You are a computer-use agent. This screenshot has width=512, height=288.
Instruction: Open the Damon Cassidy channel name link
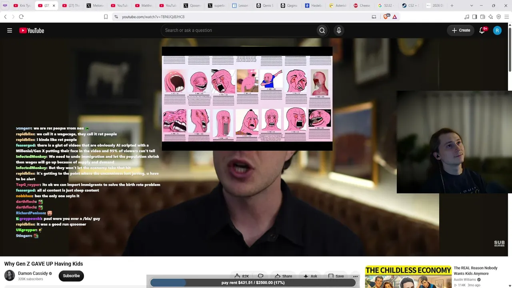point(33,273)
